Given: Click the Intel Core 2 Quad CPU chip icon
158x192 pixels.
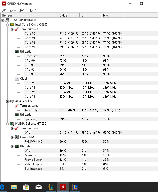Looking at the screenshot, I should (x=12, y=25).
